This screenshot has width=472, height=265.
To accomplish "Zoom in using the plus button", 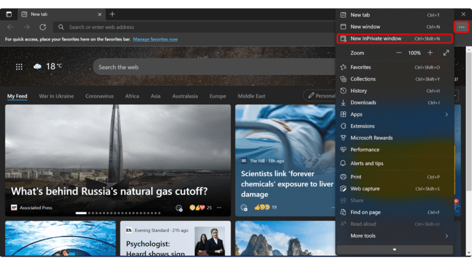I will coord(430,53).
